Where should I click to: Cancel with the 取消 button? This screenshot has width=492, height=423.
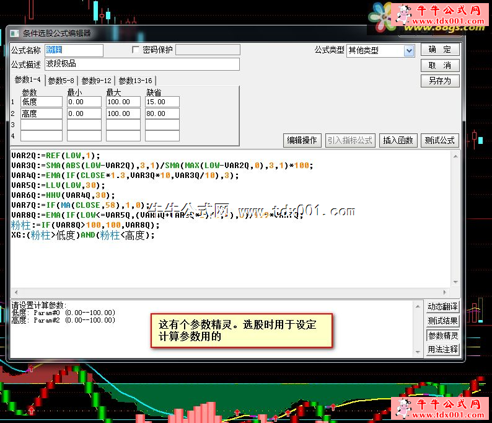click(440, 65)
